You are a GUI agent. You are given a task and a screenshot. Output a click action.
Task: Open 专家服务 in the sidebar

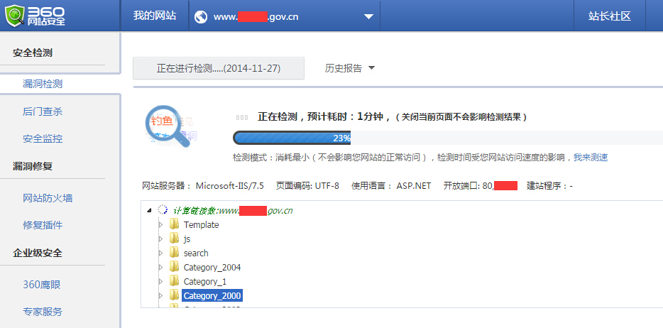pyautogui.click(x=43, y=312)
